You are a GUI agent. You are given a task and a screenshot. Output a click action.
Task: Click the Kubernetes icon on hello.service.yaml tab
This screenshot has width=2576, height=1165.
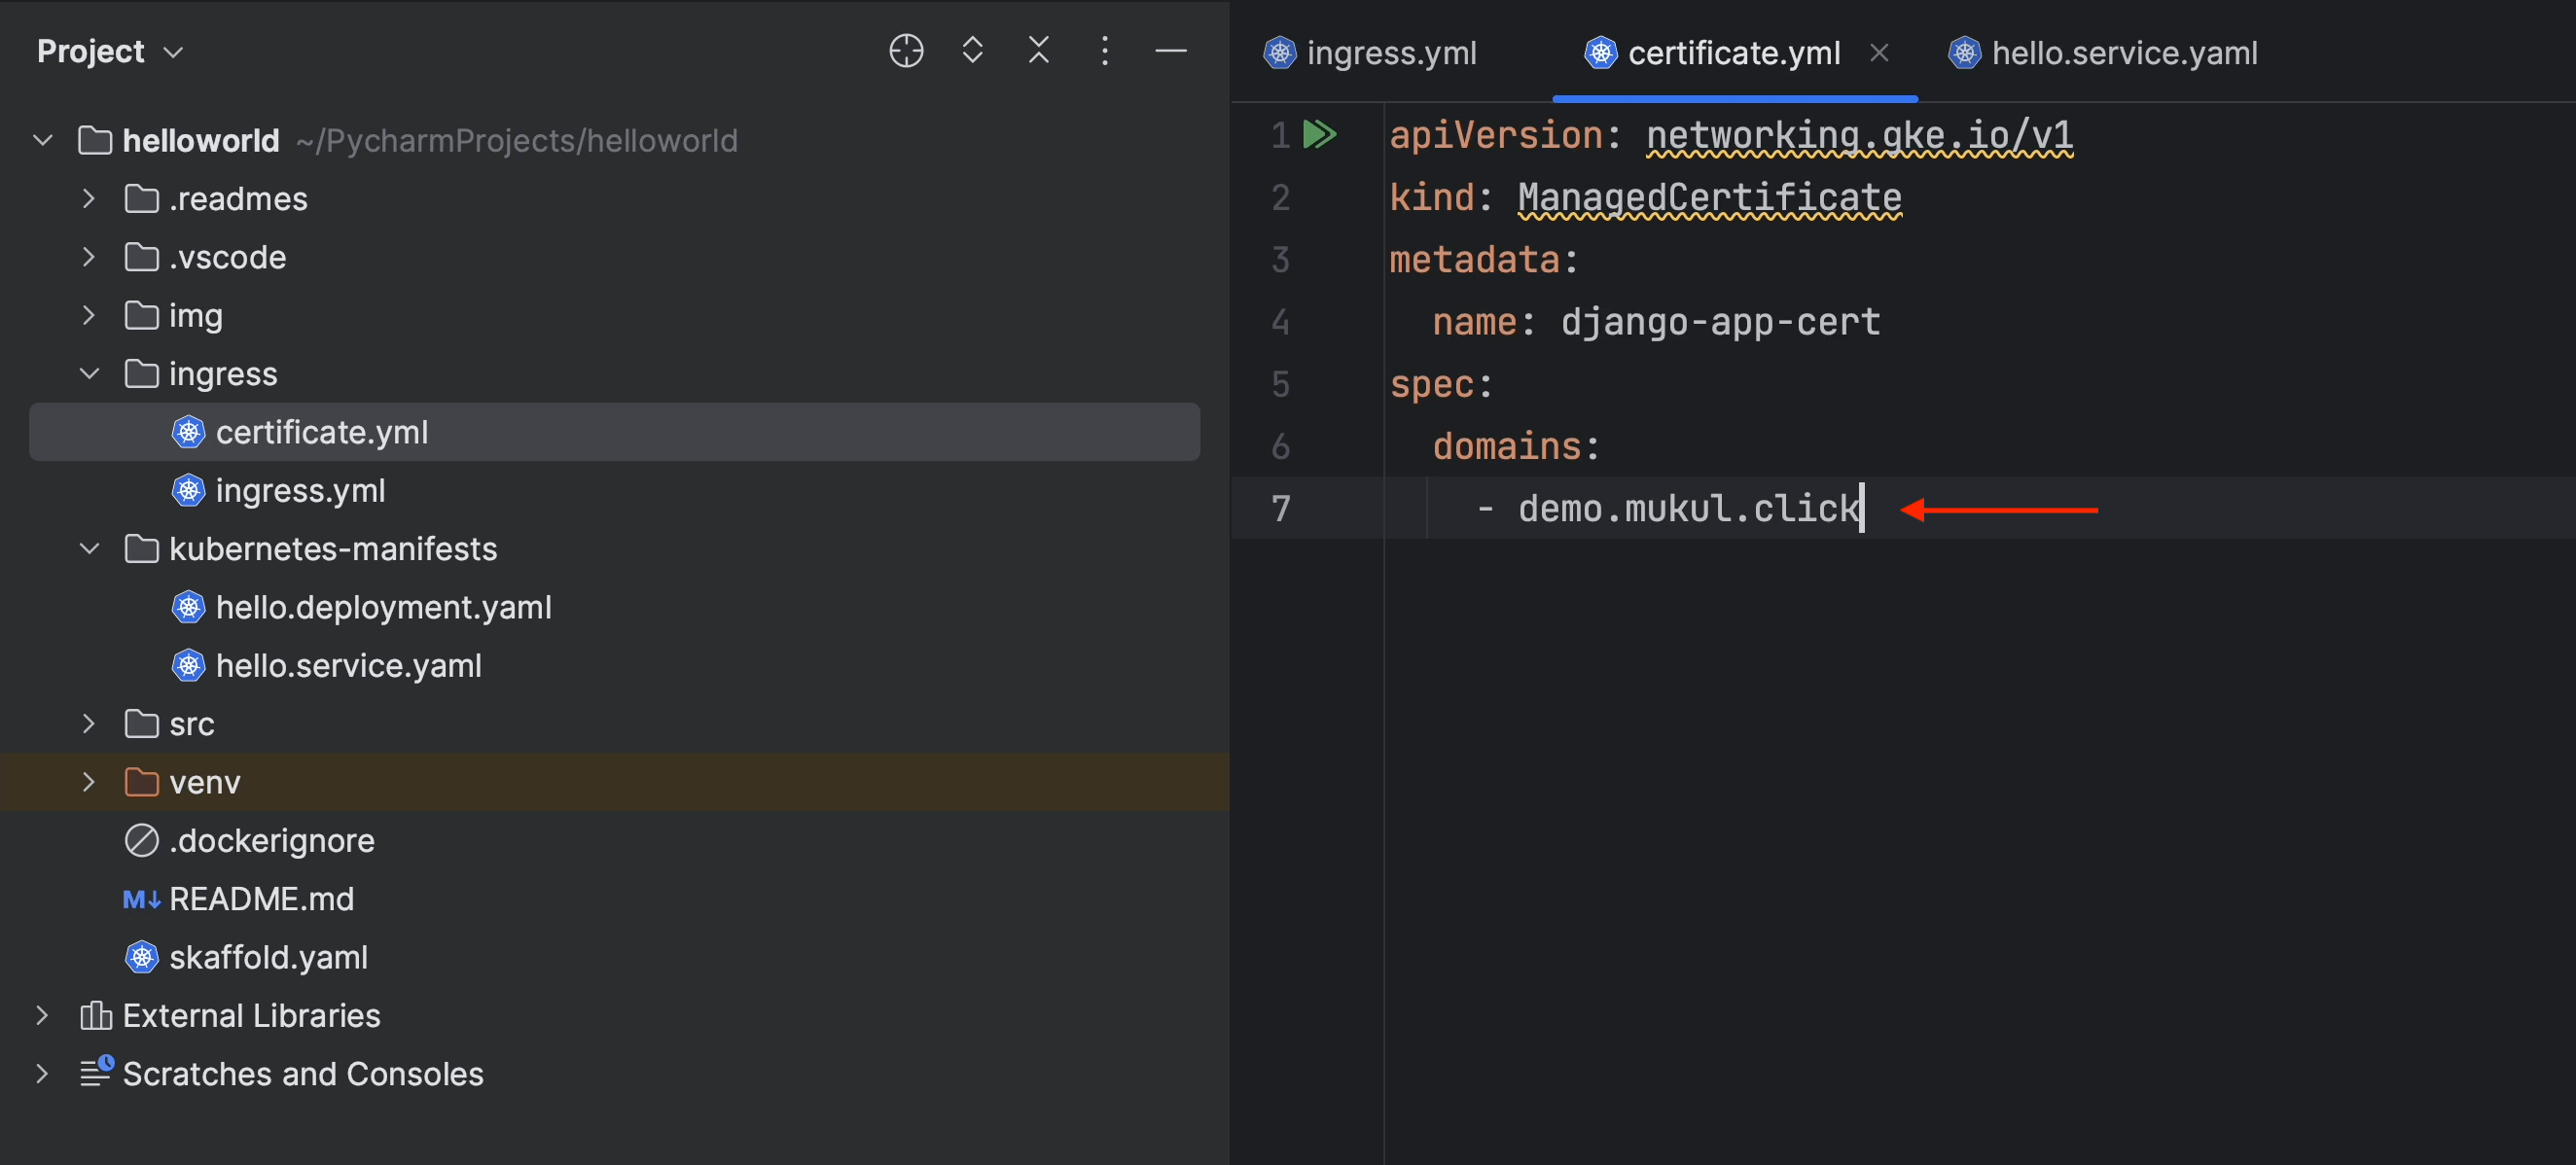pyautogui.click(x=1964, y=52)
